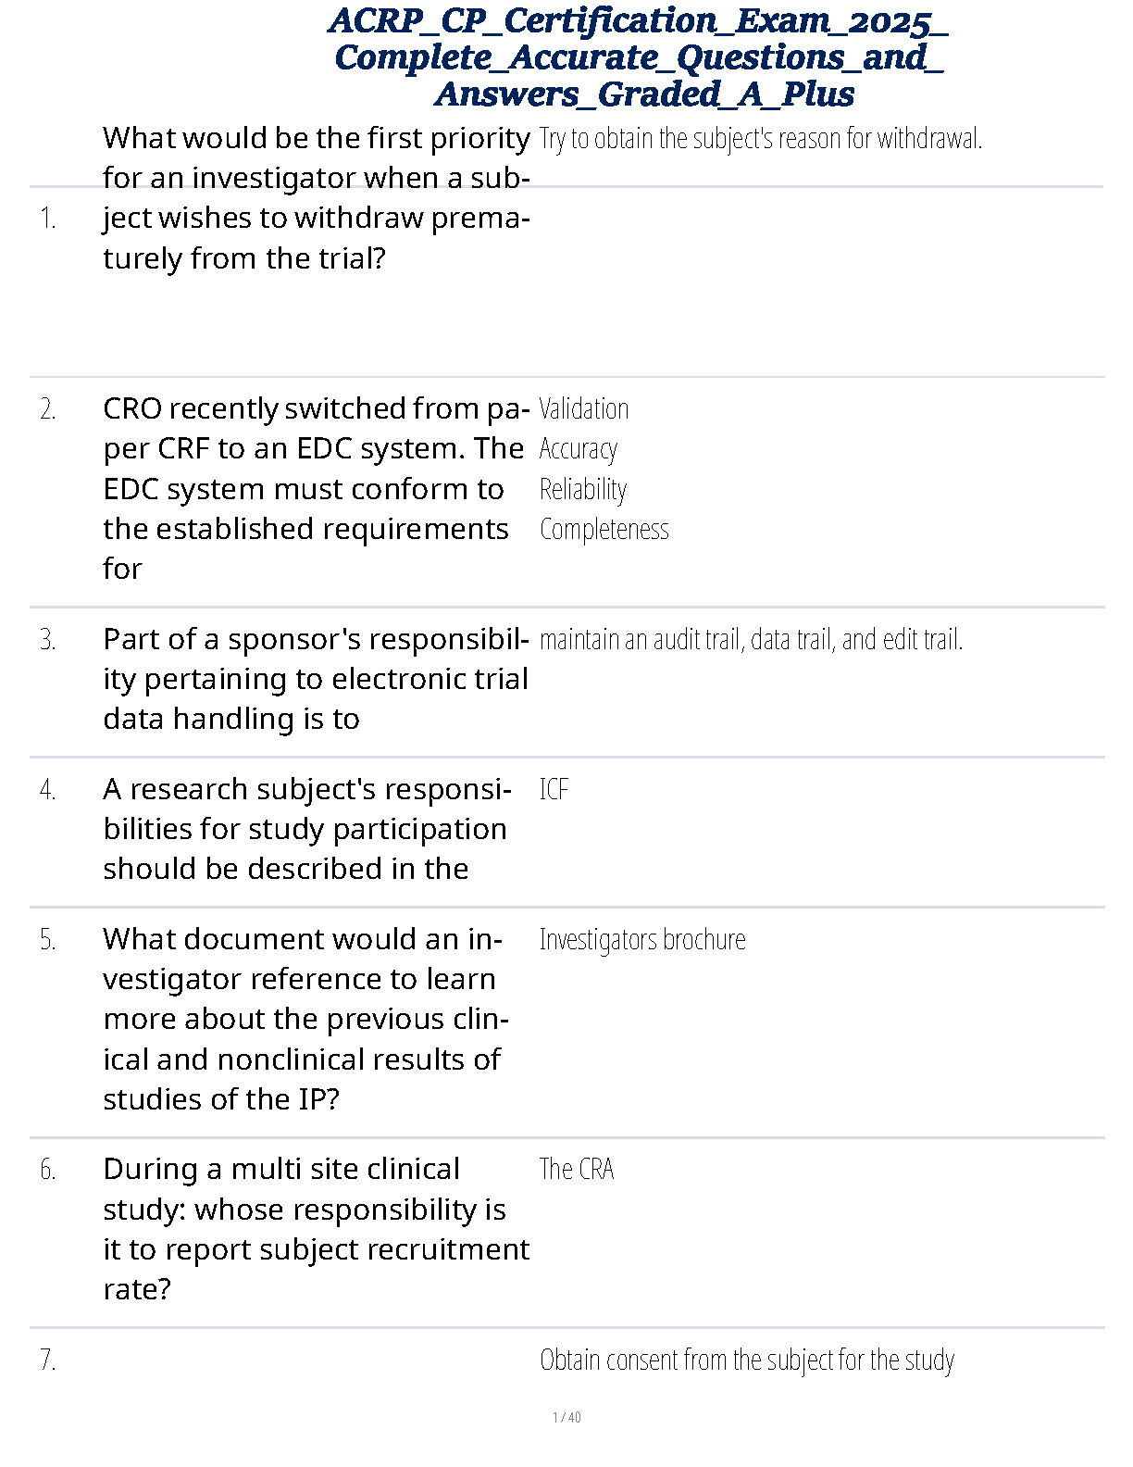This screenshot has width=1133, height=1467.
Task: Click the question about reporting subject recruitment rate
Action: (316, 1229)
